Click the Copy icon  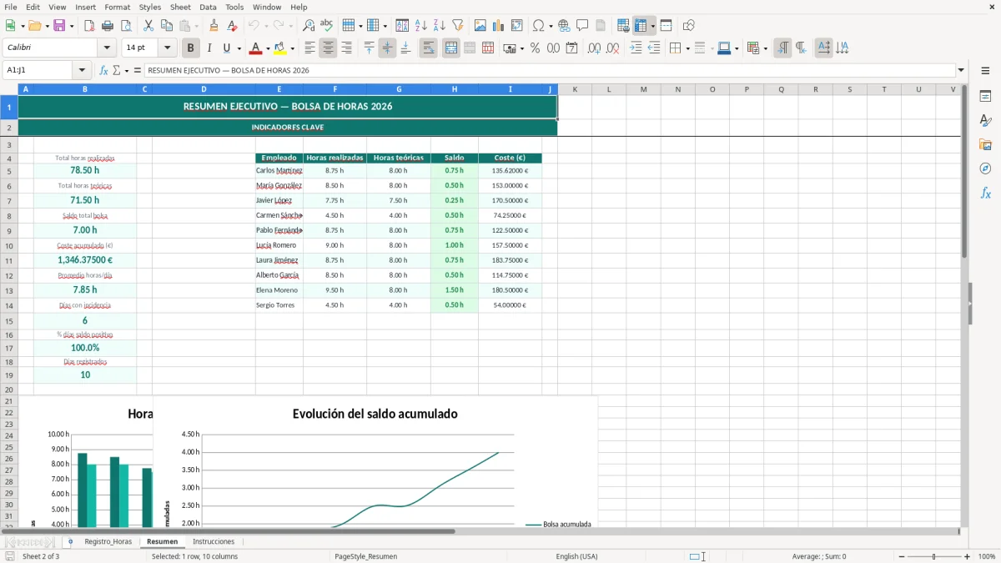[167, 26]
